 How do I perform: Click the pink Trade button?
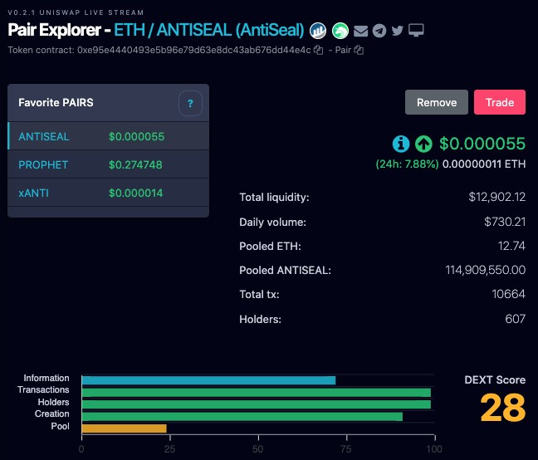pos(500,102)
